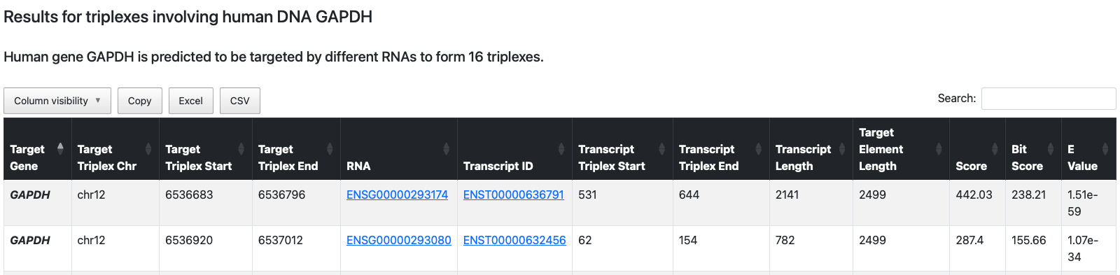Viewport: 1120px width, 275px height.
Task: Copy table data with Copy button
Action: 140,101
